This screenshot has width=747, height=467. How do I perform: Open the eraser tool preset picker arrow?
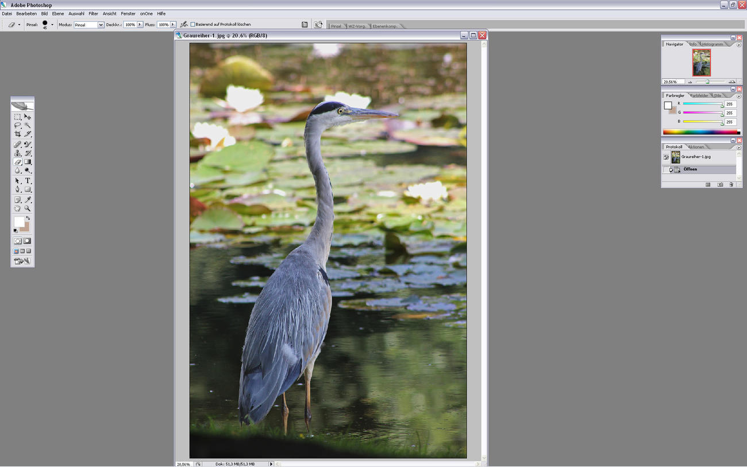tap(19, 25)
